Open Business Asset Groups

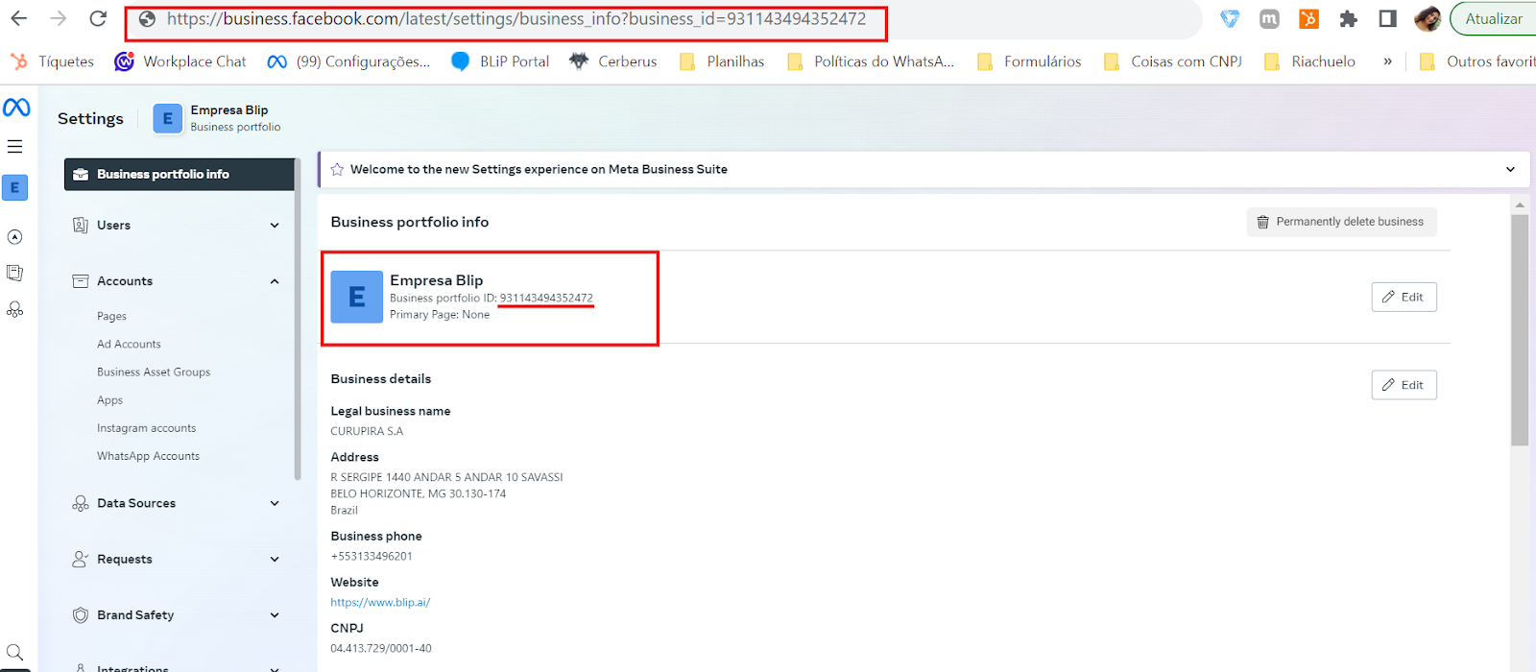point(154,372)
